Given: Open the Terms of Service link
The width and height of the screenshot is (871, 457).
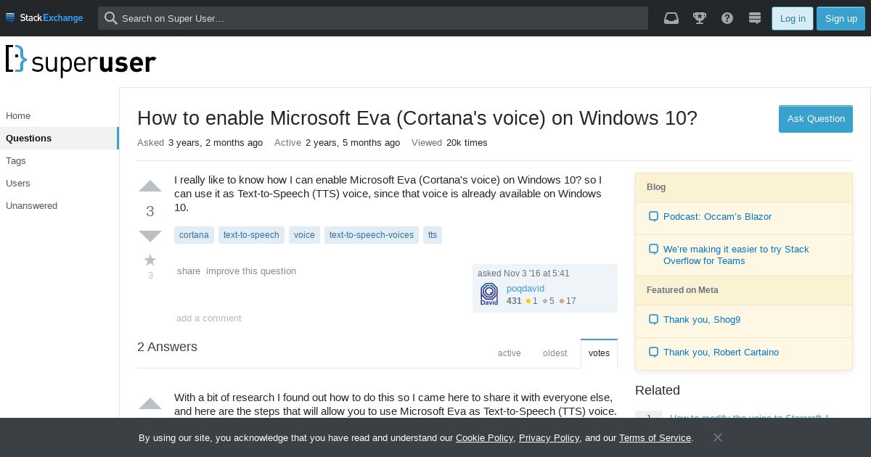Looking at the screenshot, I should (x=655, y=438).
